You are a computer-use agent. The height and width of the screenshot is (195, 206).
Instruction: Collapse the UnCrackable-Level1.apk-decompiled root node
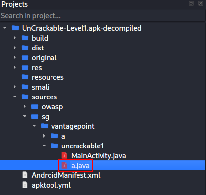pyautogui.click(x=5, y=28)
